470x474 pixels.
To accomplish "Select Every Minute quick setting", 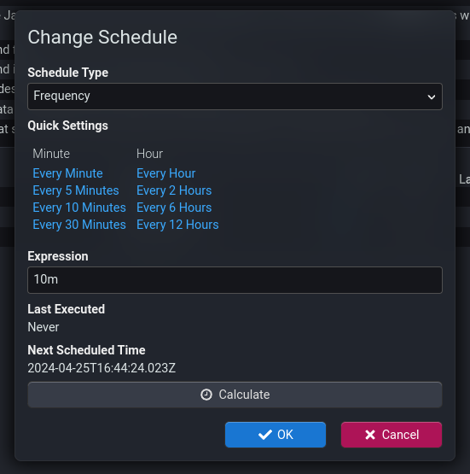I will pos(67,173).
